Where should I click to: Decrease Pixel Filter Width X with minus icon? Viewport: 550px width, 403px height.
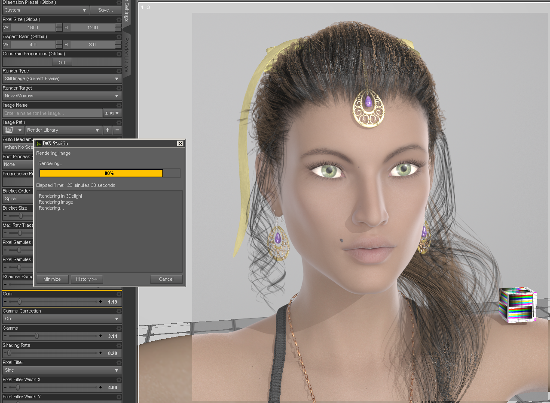click(x=5, y=388)
